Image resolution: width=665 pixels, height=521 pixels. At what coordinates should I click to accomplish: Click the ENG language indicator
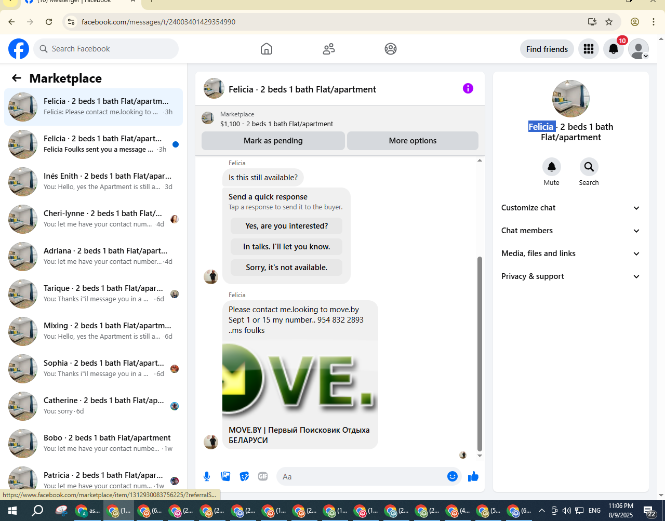coord(595,511)
